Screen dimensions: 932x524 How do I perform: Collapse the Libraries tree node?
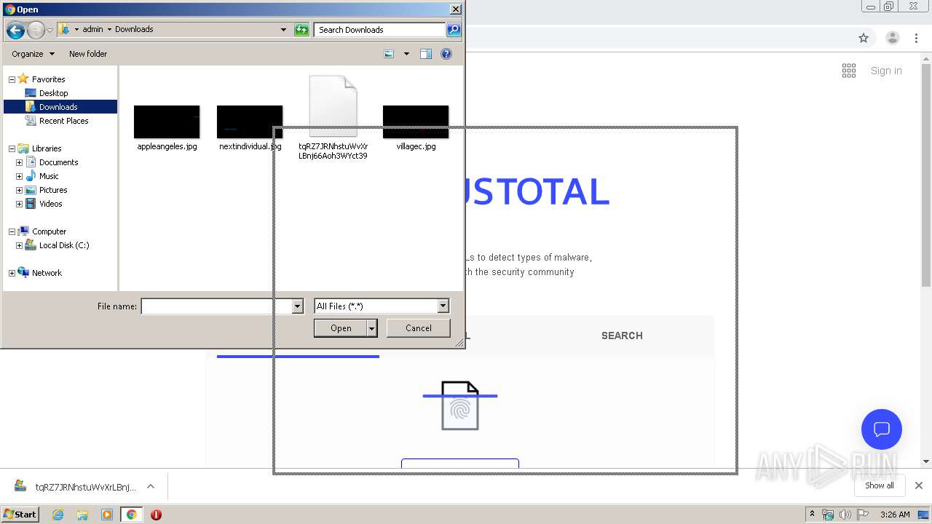[x=12, y=148]
